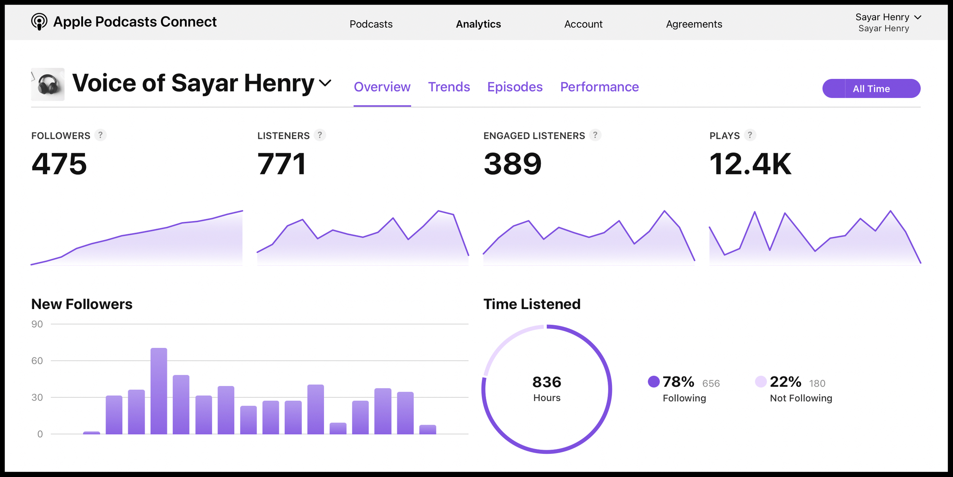Click the Plays help question mark icon
953x477 pixels.
pyautogui.click(x=750, y=135)
